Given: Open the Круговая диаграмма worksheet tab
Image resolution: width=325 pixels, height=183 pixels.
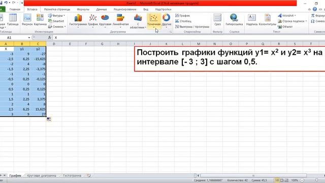Looking at the screenshot, I should pyautogui.click(x=42, y=175).
